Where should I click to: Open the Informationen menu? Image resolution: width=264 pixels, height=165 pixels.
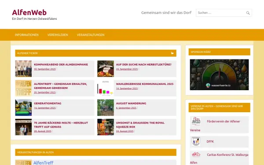click(x=26, y=35)
